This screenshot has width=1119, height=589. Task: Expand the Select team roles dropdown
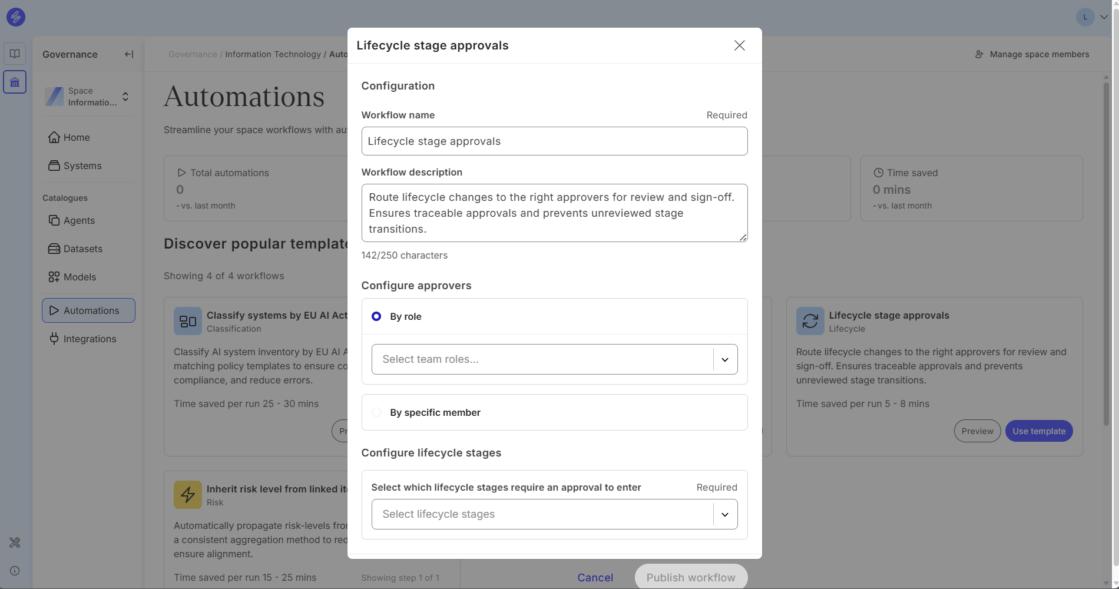point(724,359)
